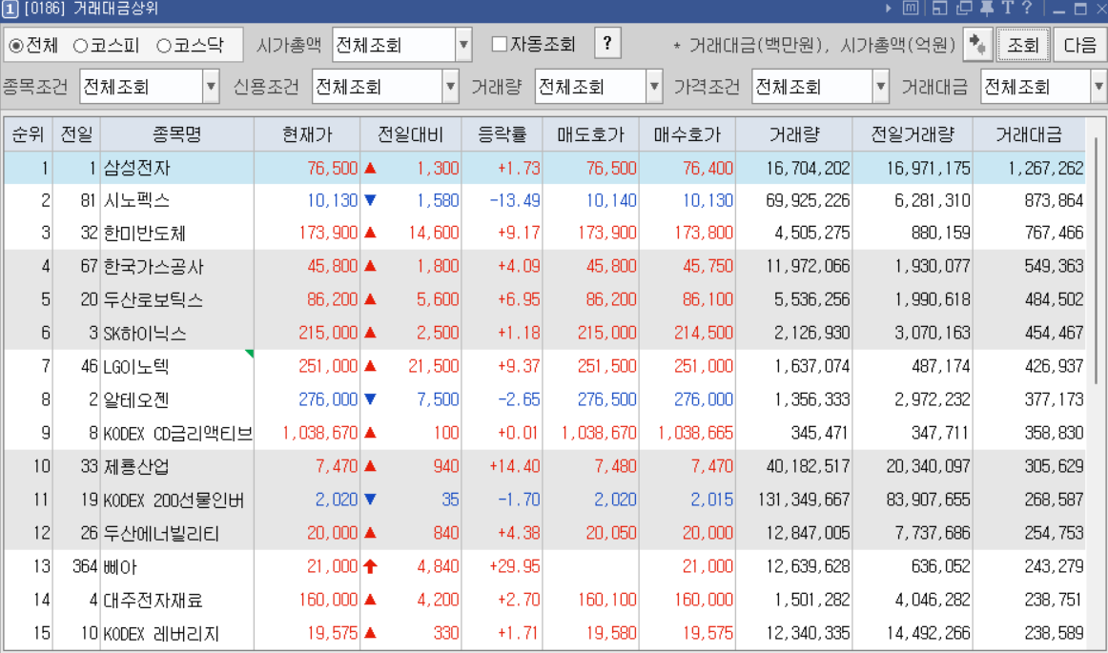Screen dimensions: 1108x653
Task: Enable the 자동조회 checkbox
Action: [x=500, y=45]
